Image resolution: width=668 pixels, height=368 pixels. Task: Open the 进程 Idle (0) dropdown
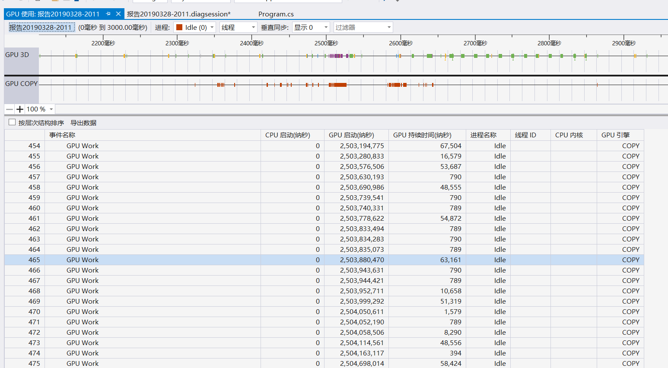pos(194,27)
